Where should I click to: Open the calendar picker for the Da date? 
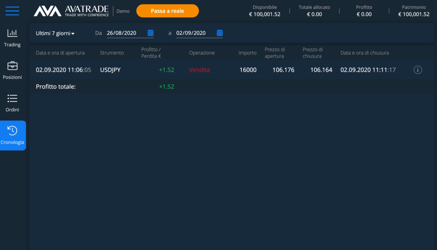click(x=150, y=33)
